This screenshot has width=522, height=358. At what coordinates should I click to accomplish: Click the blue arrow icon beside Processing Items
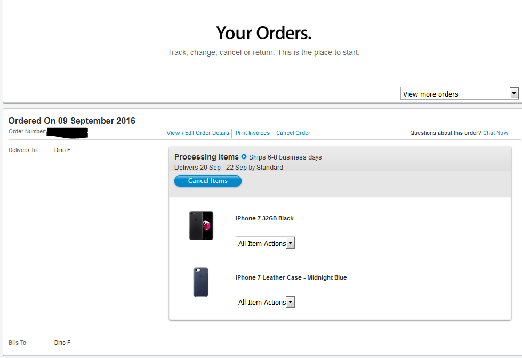pos(244,156)
